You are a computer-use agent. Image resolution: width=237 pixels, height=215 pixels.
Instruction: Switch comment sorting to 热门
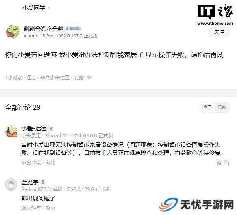(x=207, y=107)
